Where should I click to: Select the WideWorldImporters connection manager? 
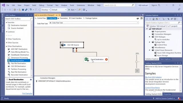(x=53, y=81)
